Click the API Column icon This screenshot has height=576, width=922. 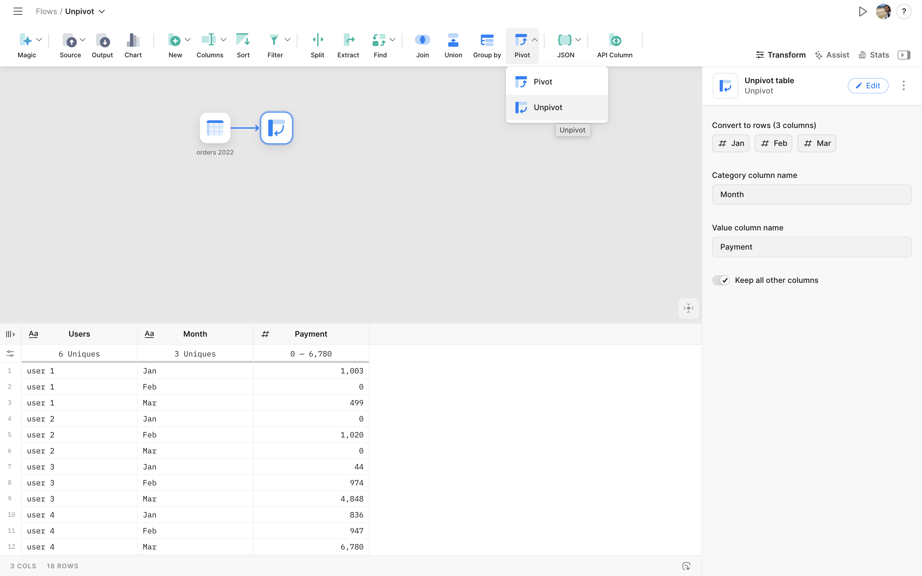615,40
